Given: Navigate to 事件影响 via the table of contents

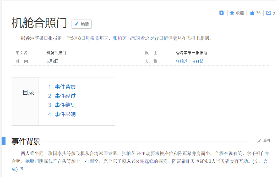Looking at the screenshot, I should point(65,114).
